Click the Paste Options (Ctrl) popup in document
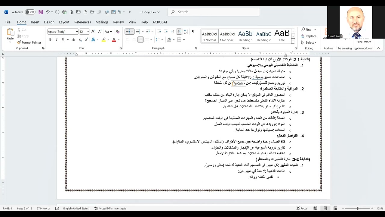This screenshot has width=385, height=217. pyautogui.click(x=239, y=83)
